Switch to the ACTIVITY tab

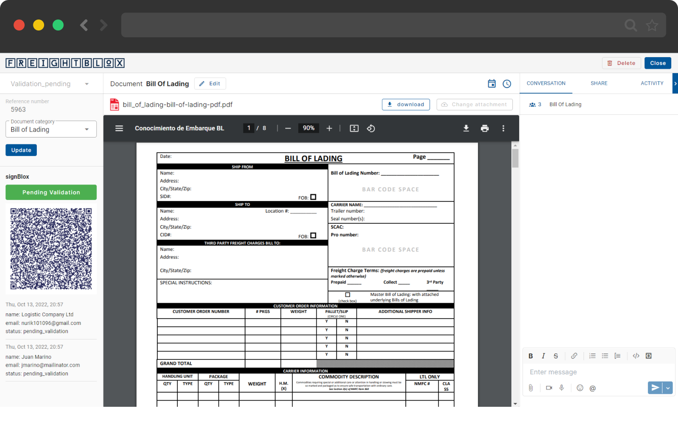[652, 83]
